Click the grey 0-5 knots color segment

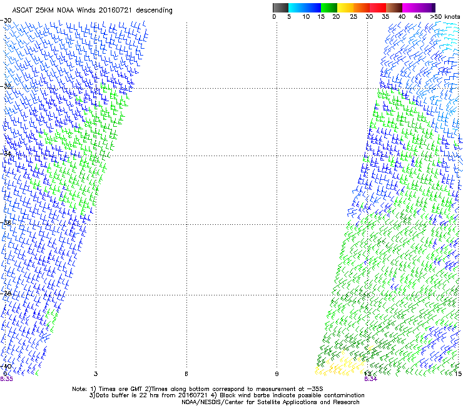tap(280, 7)
